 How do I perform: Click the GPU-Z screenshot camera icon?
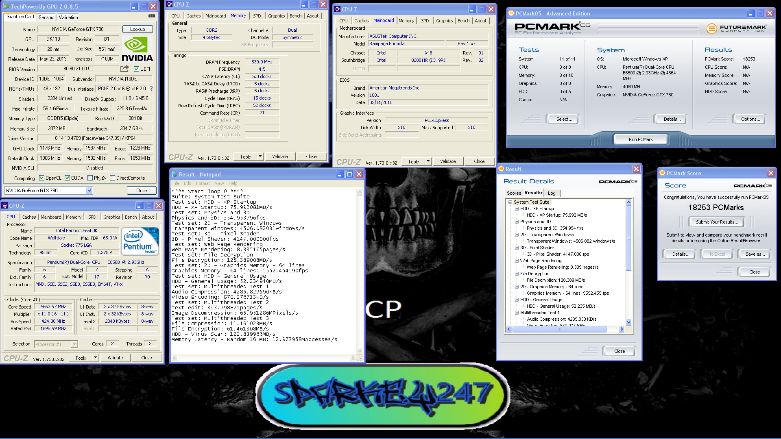point(152,16)
